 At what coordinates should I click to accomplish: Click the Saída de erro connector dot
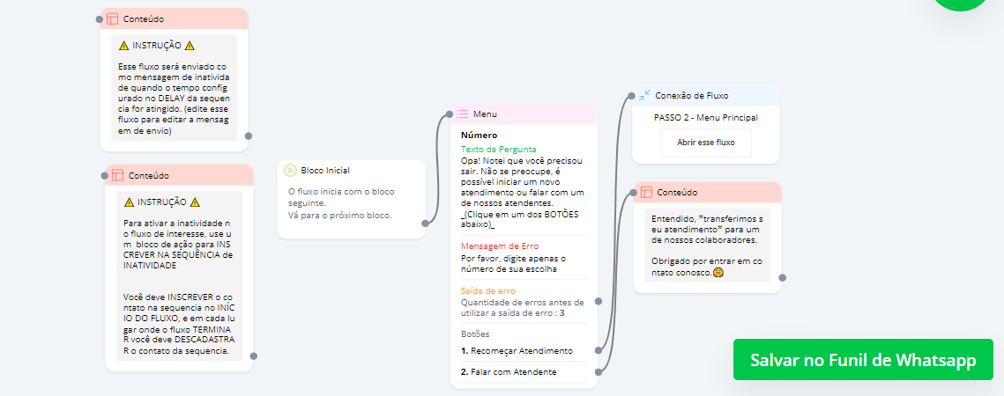click(599, 301)
